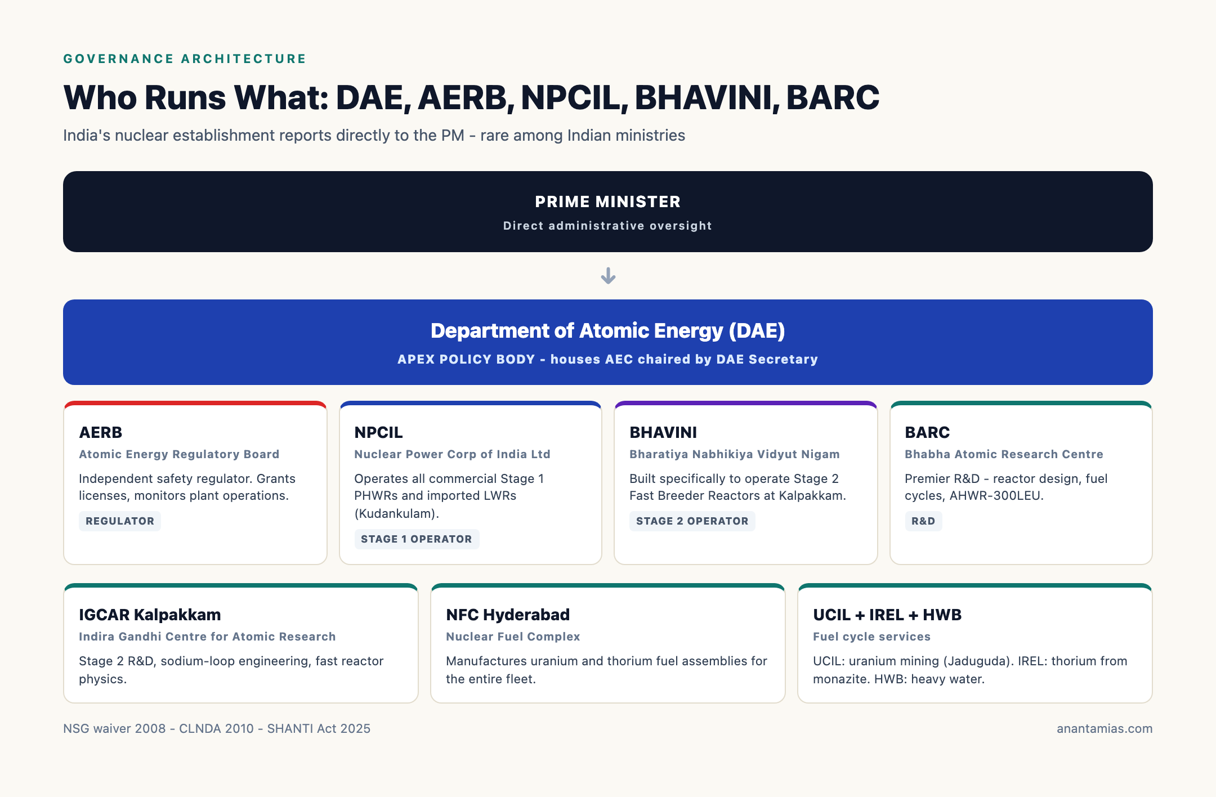Screen dimensions: 1216x797
Task: Click the 'Premier R&D - reactor design' description
Action: [x=1006, y=487]
